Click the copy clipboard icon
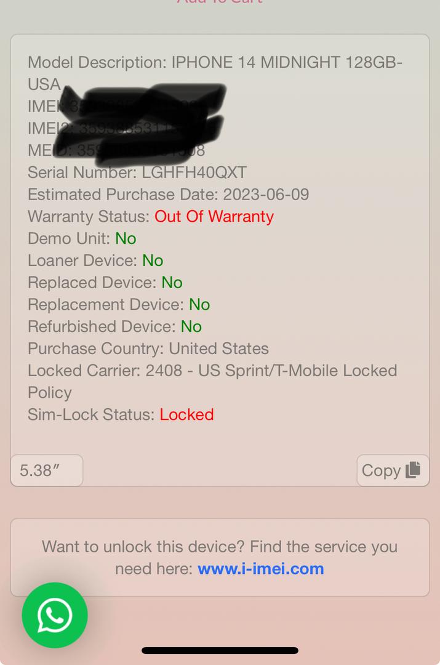Viewport: 440px width, 665px height. pos(413,470)
